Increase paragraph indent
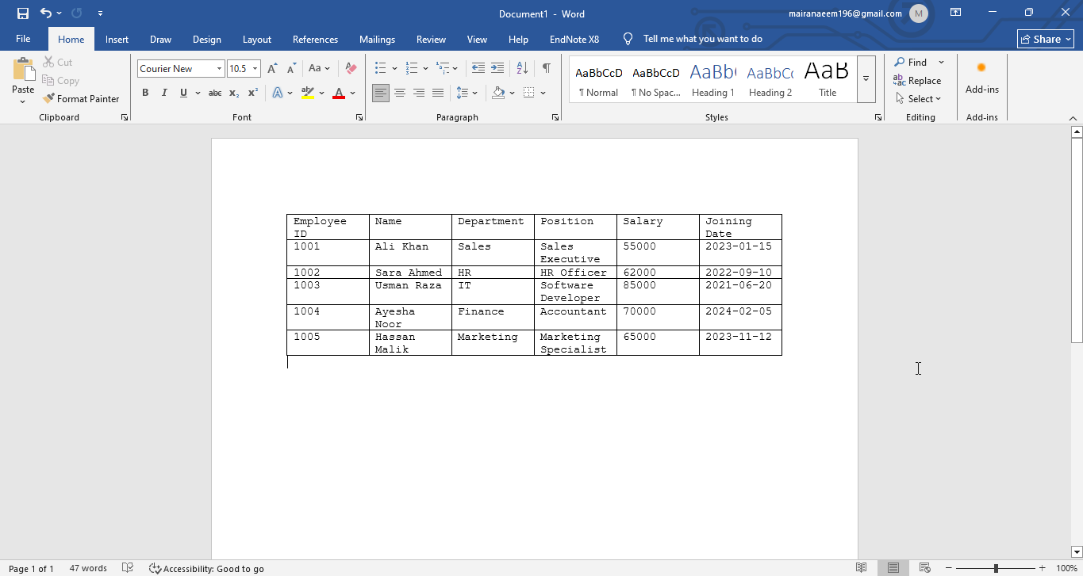This screenshot has width=1083, height=576. pos(497,69)
